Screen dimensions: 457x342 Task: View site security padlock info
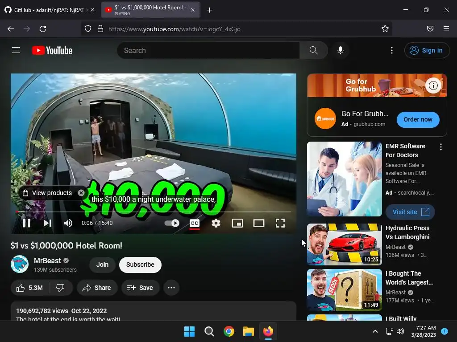click(x=100, y=29)
